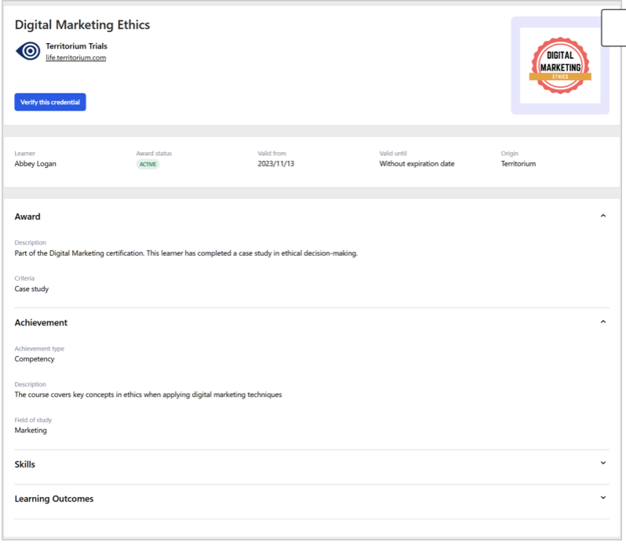The height and width of the screenshot is (549, 626).
Task: Click the Achievement section heading
Action: [x=41, y=322]
